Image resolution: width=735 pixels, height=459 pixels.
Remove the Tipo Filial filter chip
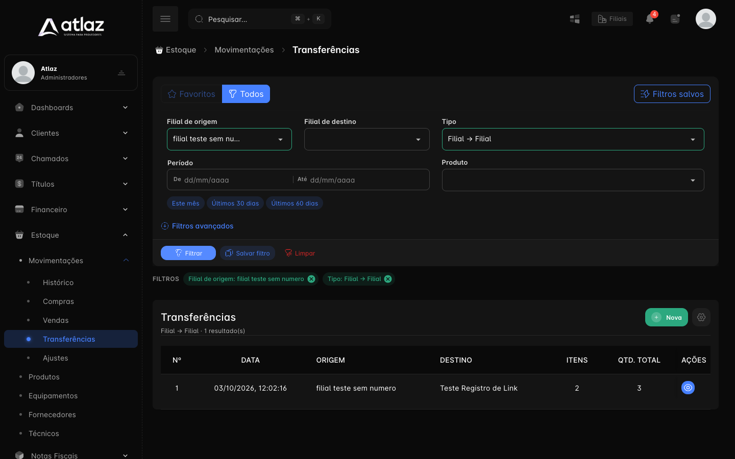388,279
